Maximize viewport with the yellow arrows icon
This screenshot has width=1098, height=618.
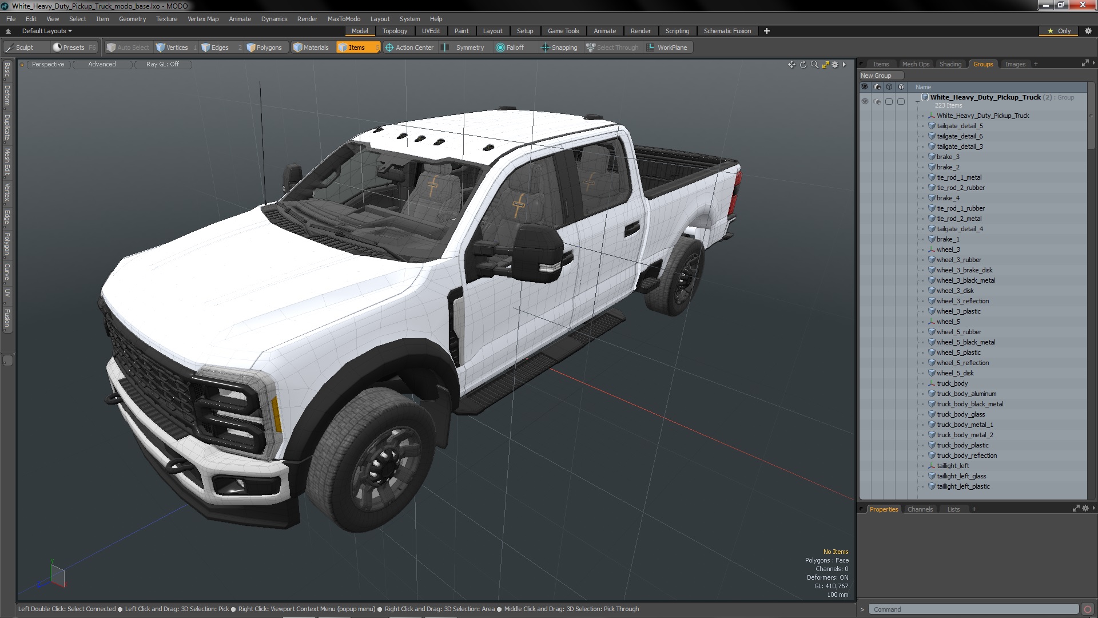point(825,65)
